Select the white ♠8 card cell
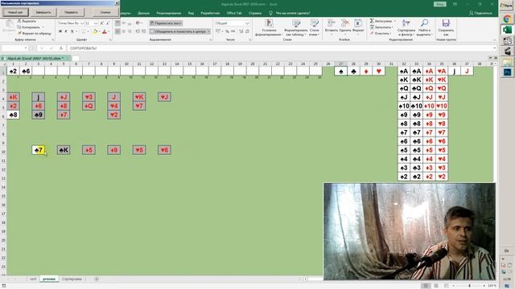515x289 pixels. pos(13,115)
